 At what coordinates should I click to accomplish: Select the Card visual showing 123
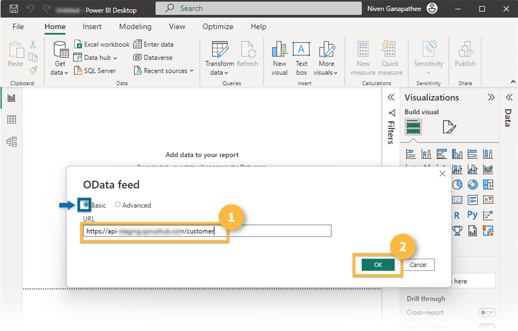[x=457, y=200]
